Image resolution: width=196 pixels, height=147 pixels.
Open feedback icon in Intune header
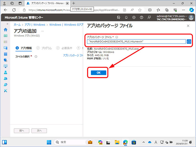[x=149, y=18]
